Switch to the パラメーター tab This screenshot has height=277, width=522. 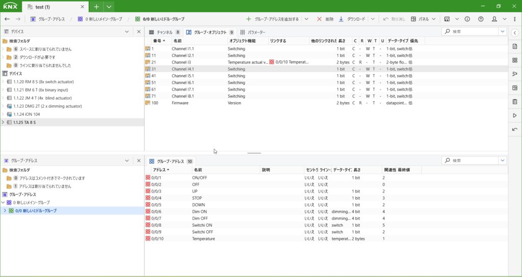tap(253, 32)
